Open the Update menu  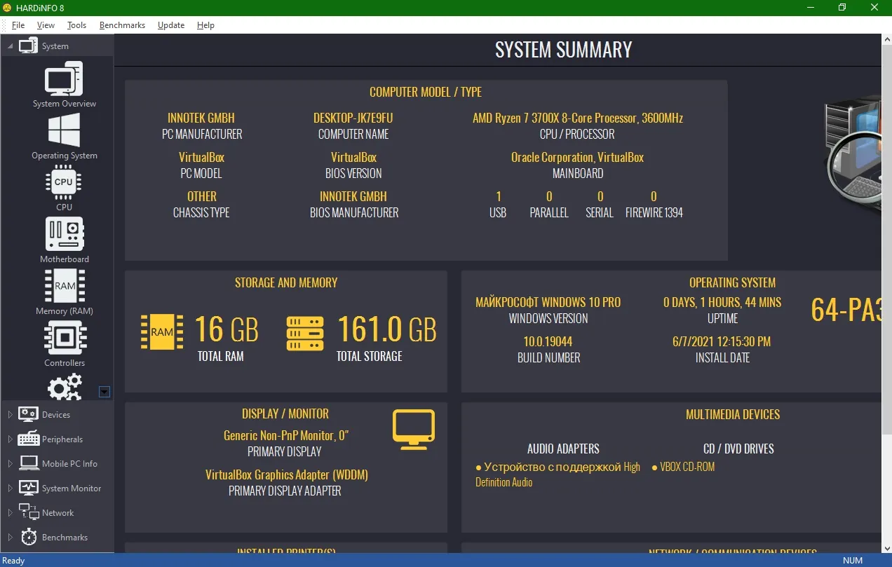coord(171,25)
